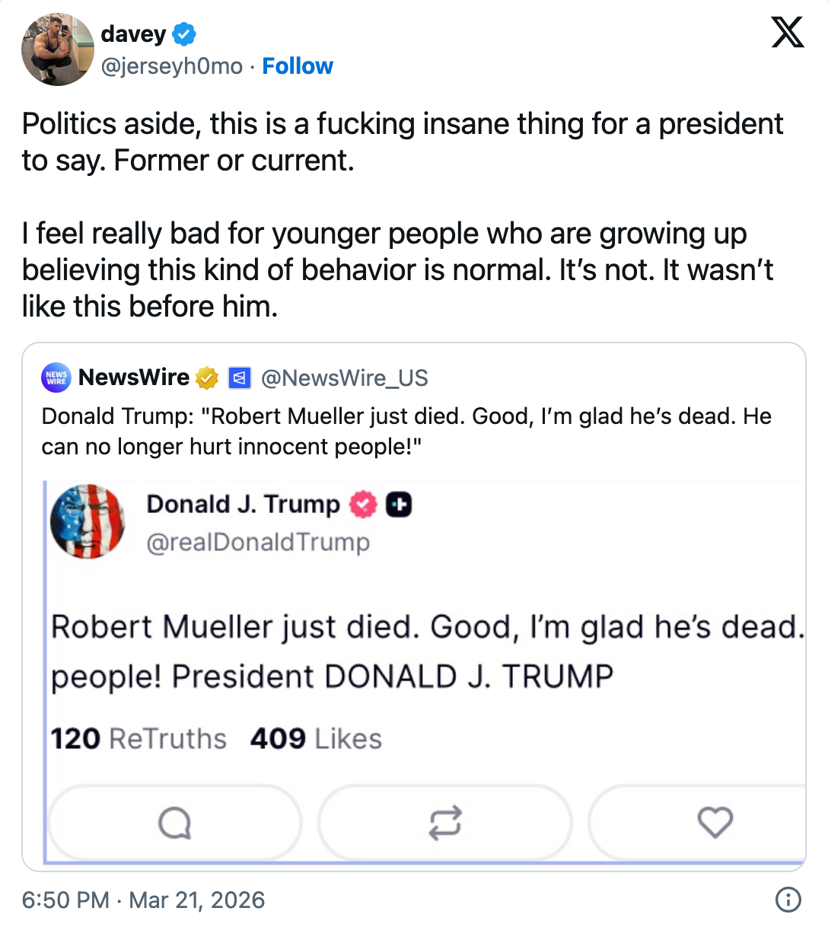The width and height of the screenshot is (828, 927).
Task: Open davey's profile picture
Action: pyautogui.click(x=57, y=49)
